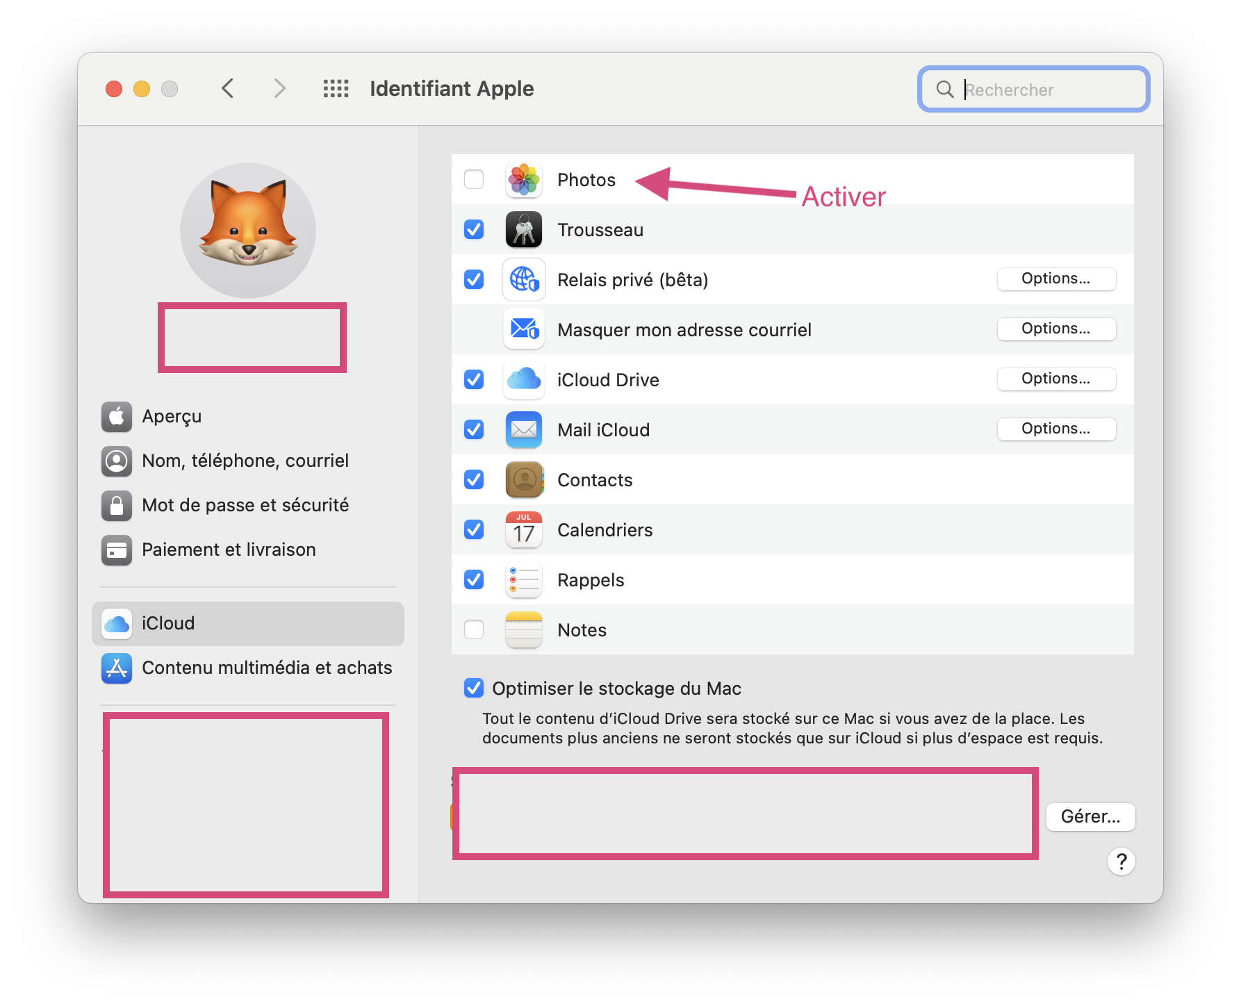The width and height of the screenshot is (1241, 1006).
Task: Click the card icon beside Paiement et livraison
Action: (x=117, y=550)
